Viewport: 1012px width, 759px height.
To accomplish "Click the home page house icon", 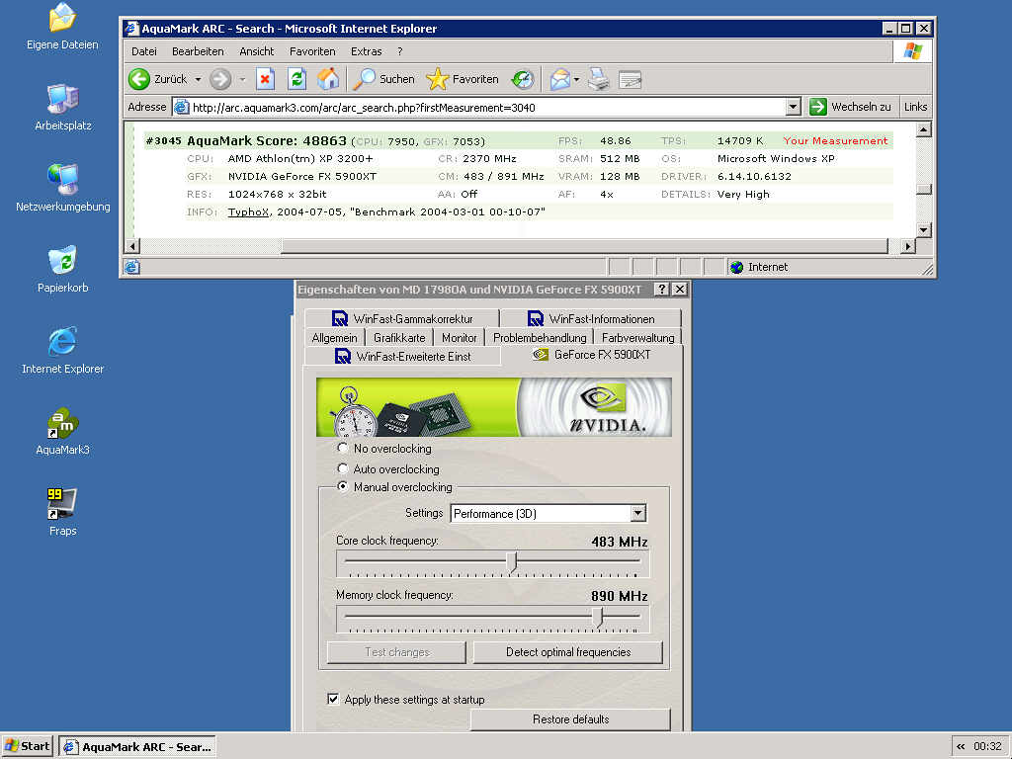I will (328, 79).
